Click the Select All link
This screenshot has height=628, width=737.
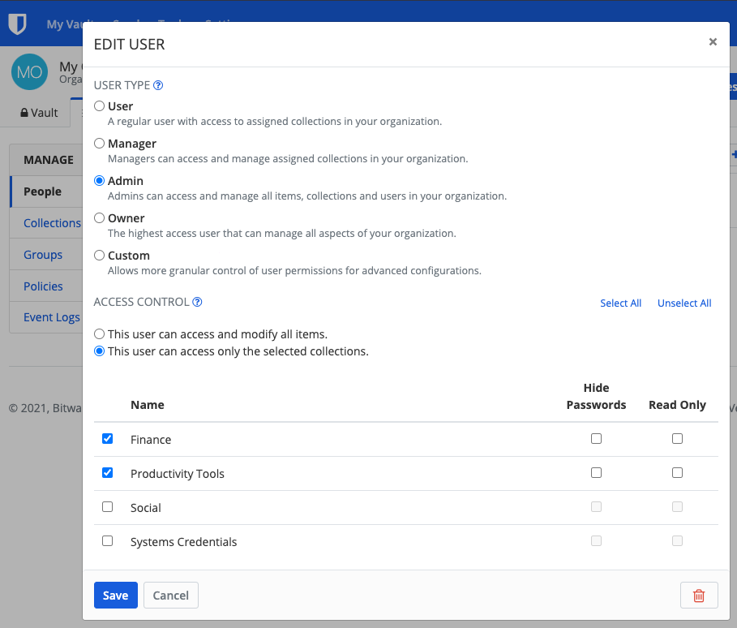620,303
